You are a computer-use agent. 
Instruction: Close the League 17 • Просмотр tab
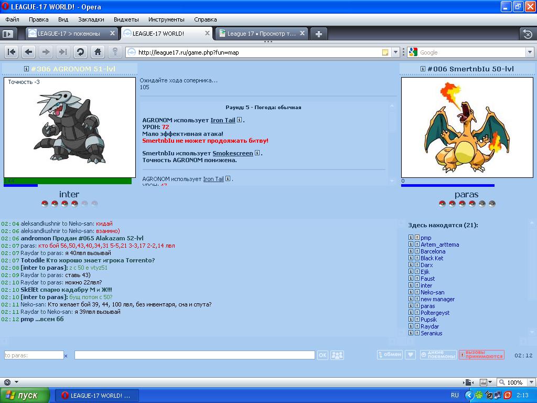click(302, 33)
